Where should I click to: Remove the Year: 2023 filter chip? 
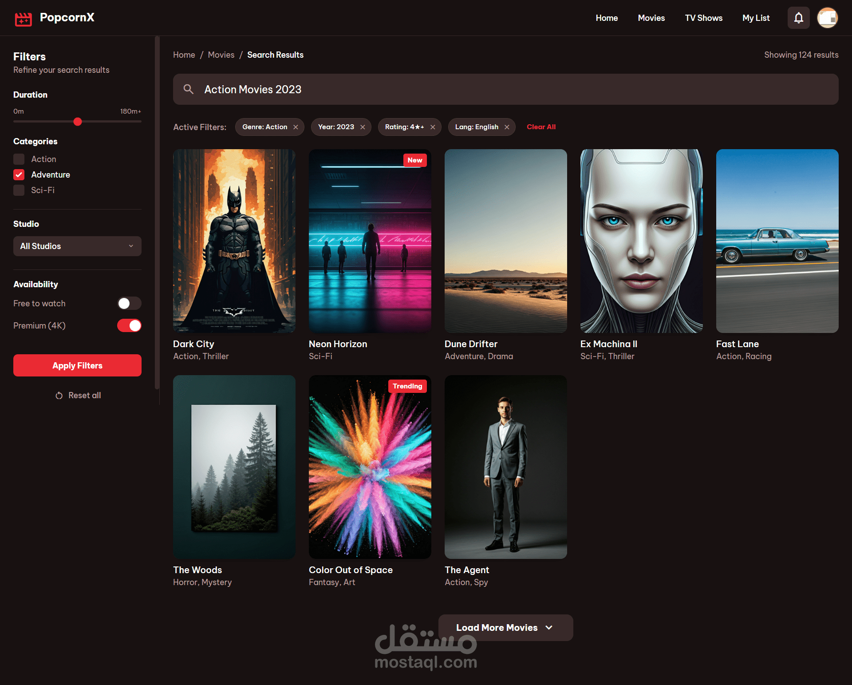coord(363,127)
